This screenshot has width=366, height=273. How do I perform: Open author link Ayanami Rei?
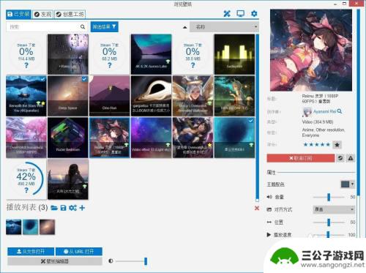click(x=324, y=111)
